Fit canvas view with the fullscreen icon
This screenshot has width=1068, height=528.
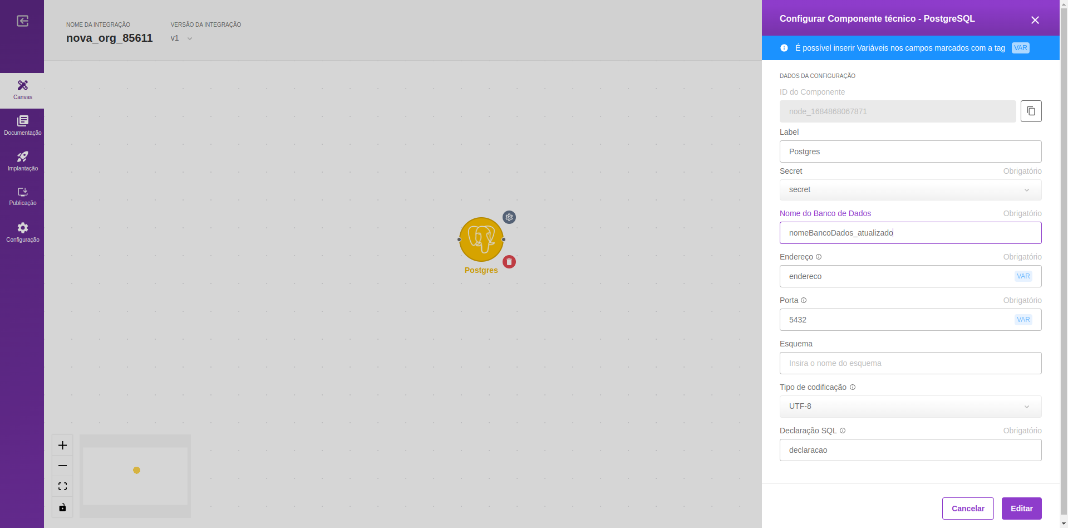point(62,486)
